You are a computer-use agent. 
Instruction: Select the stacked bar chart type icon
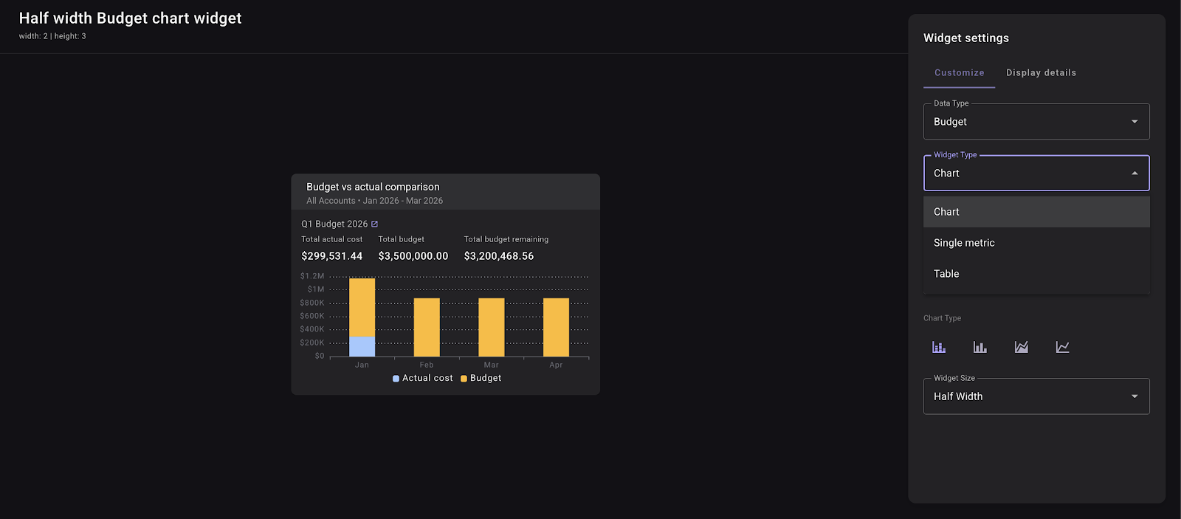click(939, 347)
